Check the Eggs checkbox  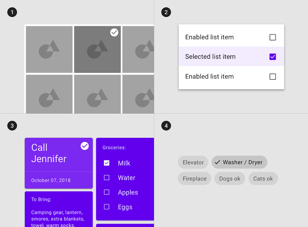107,207
